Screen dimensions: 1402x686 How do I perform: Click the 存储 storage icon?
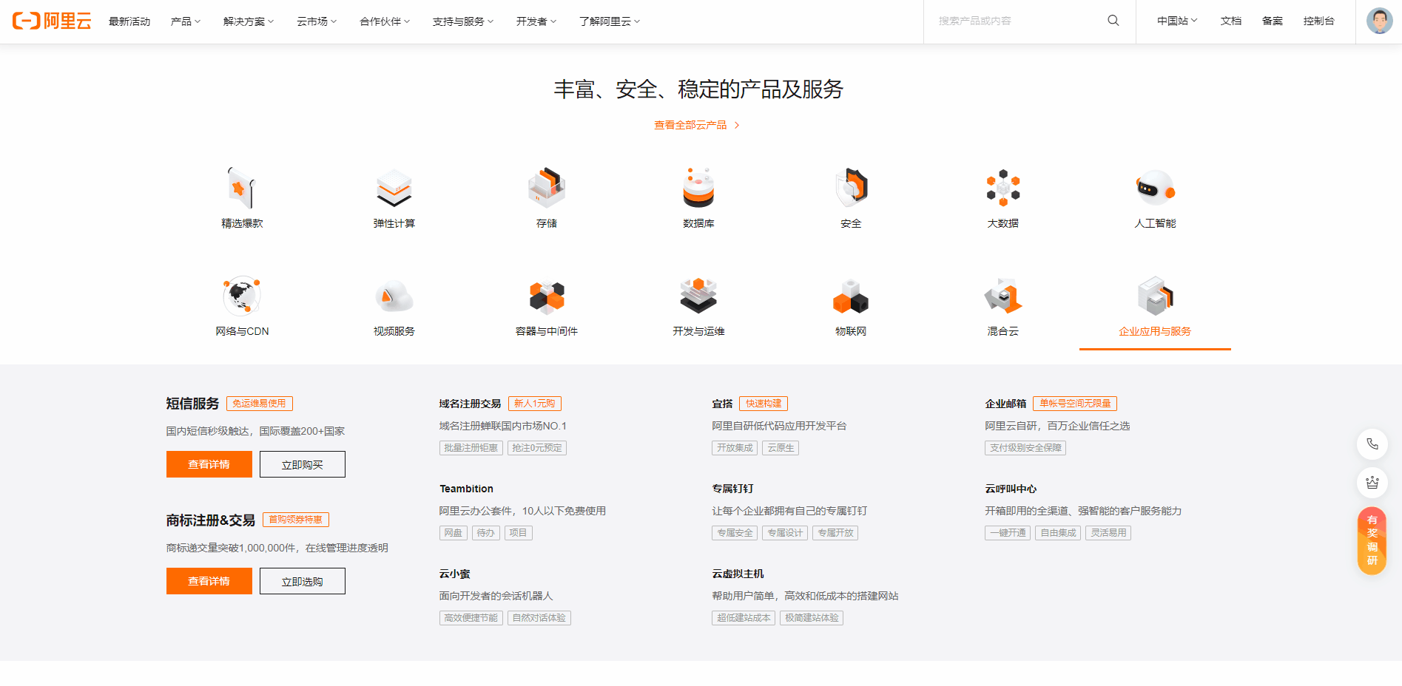click(546, 189)
